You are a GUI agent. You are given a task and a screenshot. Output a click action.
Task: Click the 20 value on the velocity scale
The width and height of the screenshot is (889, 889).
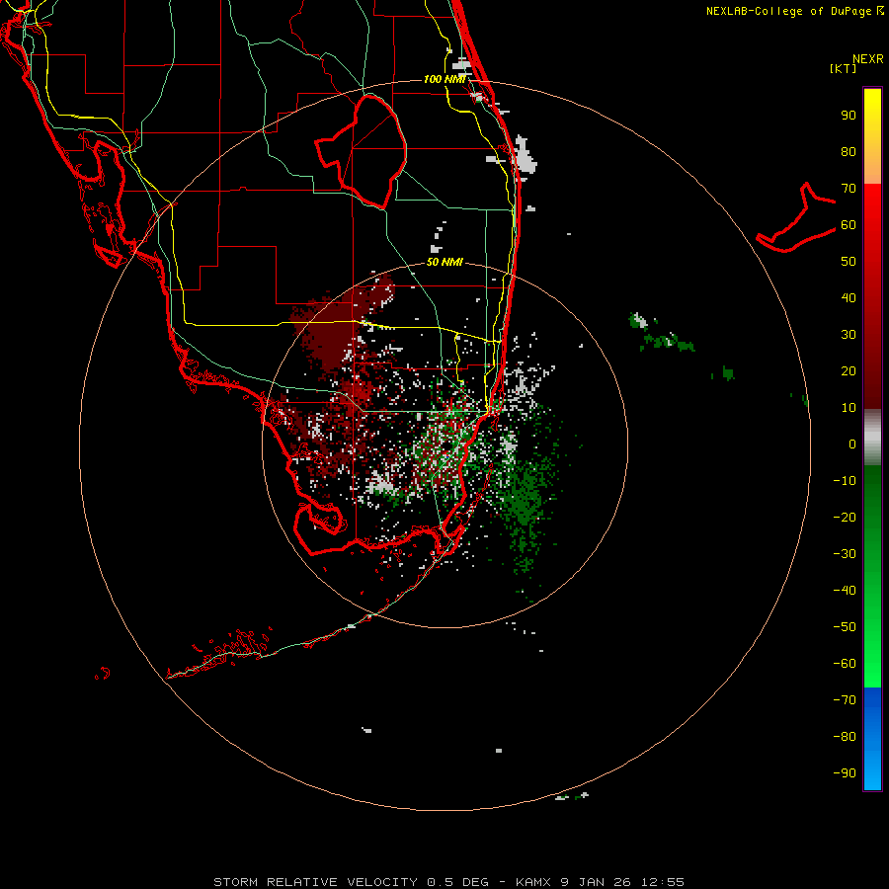[x=849, y=371]
